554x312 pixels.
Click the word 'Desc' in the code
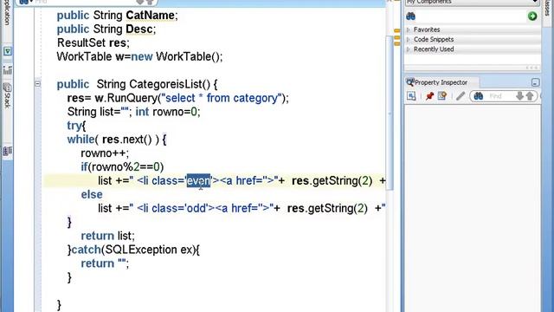point(139,29)
